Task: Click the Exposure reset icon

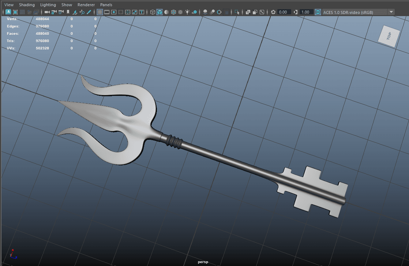Action: (x=273, y=12)
